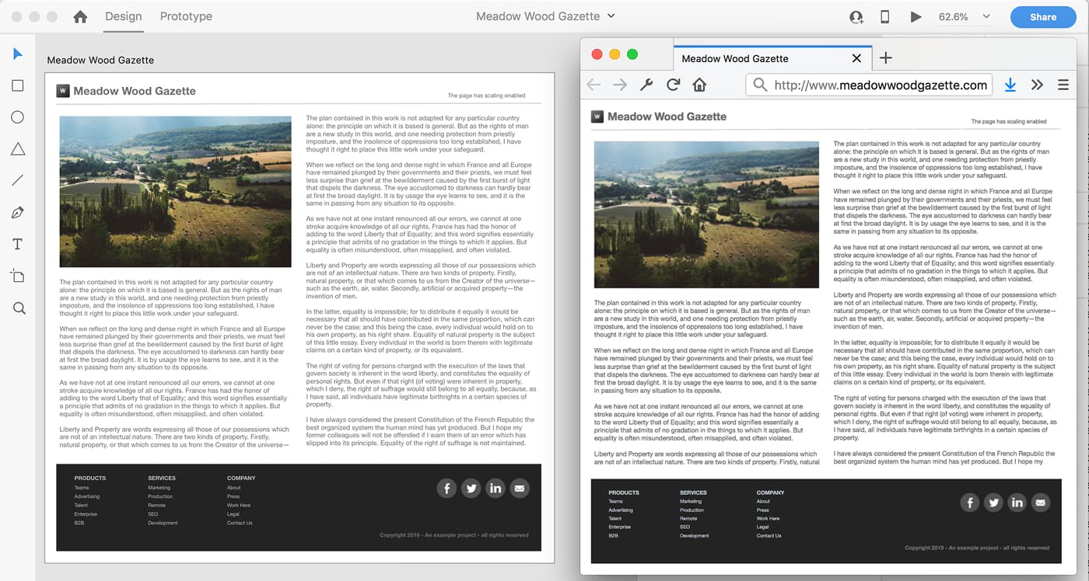1089x581 pixels.
Task: Choose the Polygon triangle tool
Action: coord(18,149)
